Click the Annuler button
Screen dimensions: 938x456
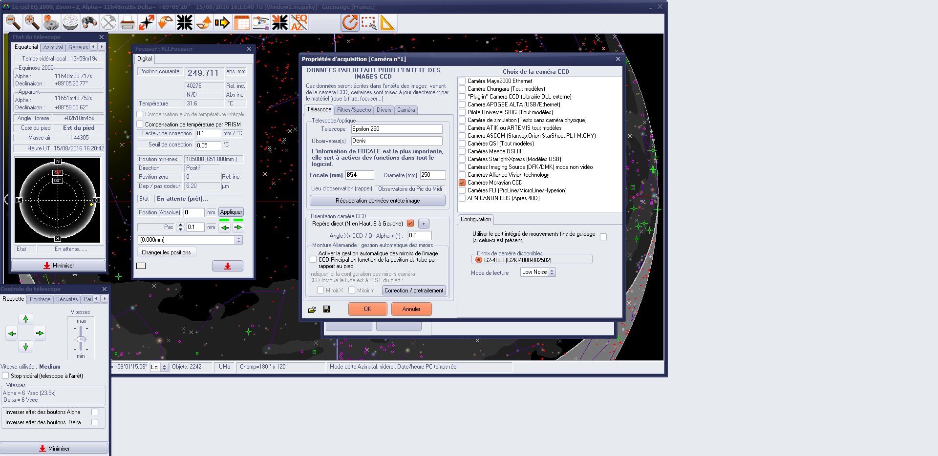411,309
